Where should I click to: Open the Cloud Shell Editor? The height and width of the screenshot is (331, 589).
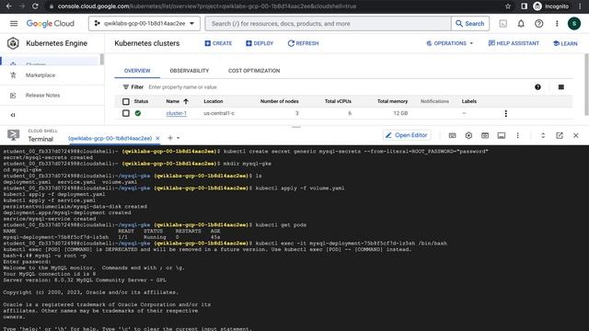407,135
